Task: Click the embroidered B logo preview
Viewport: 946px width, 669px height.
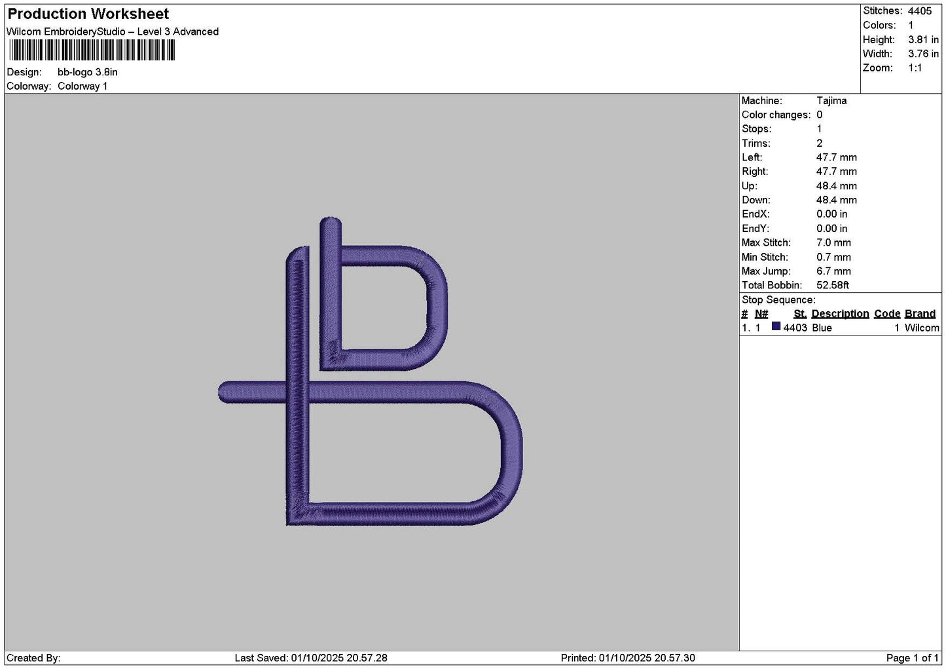Action: pyautogui.click(x=371, y=371)
